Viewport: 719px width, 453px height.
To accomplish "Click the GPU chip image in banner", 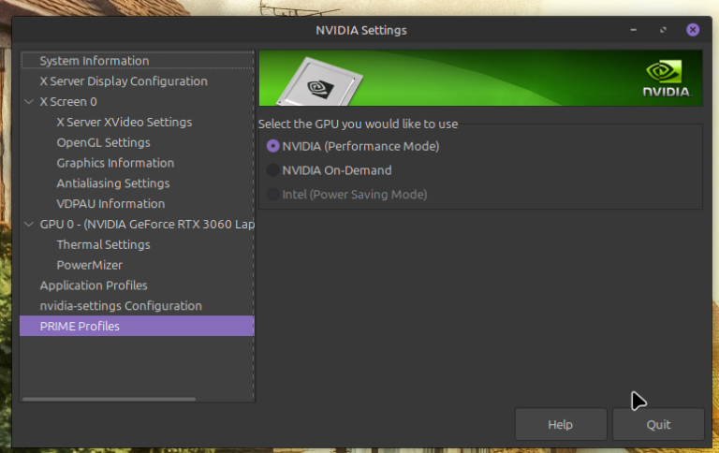I will tap(319, 82).
